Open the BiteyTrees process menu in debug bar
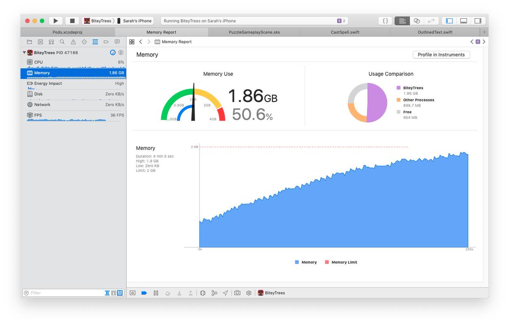Screen dimensions: 509x325 (271, 293)
